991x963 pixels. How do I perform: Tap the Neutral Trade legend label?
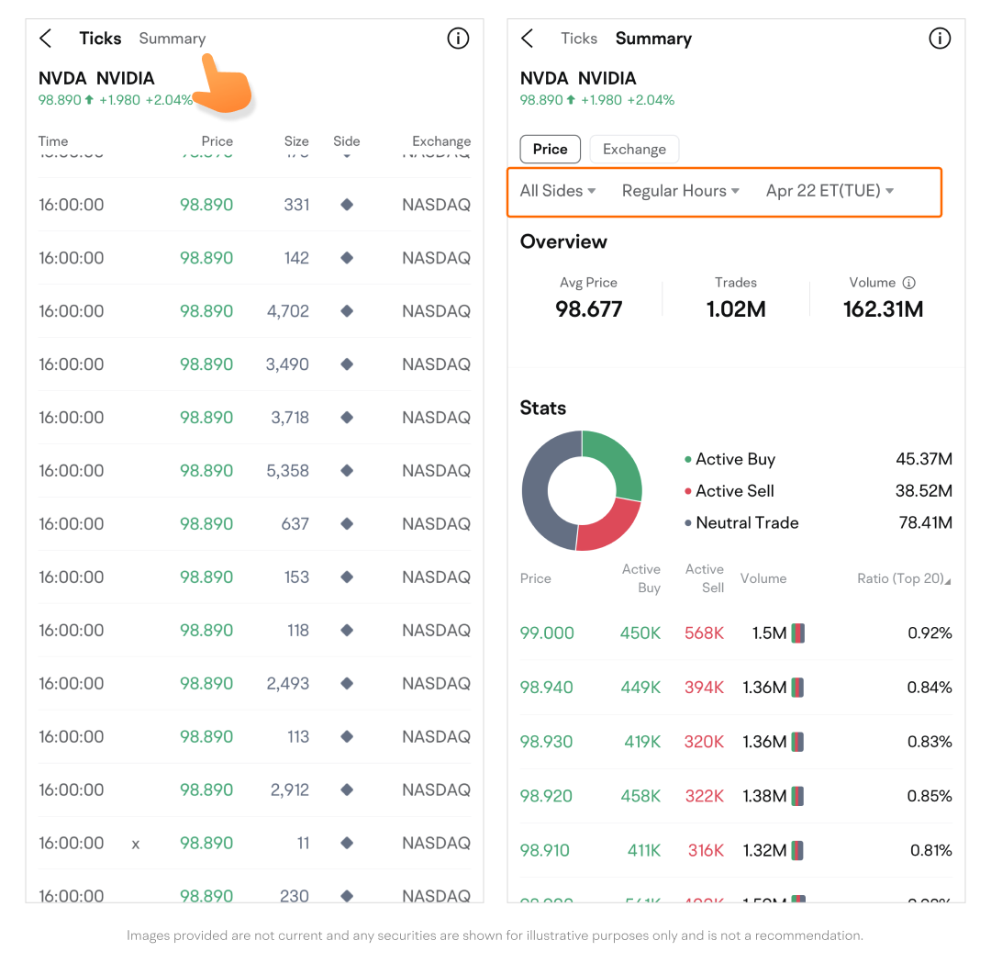[747, 522]
